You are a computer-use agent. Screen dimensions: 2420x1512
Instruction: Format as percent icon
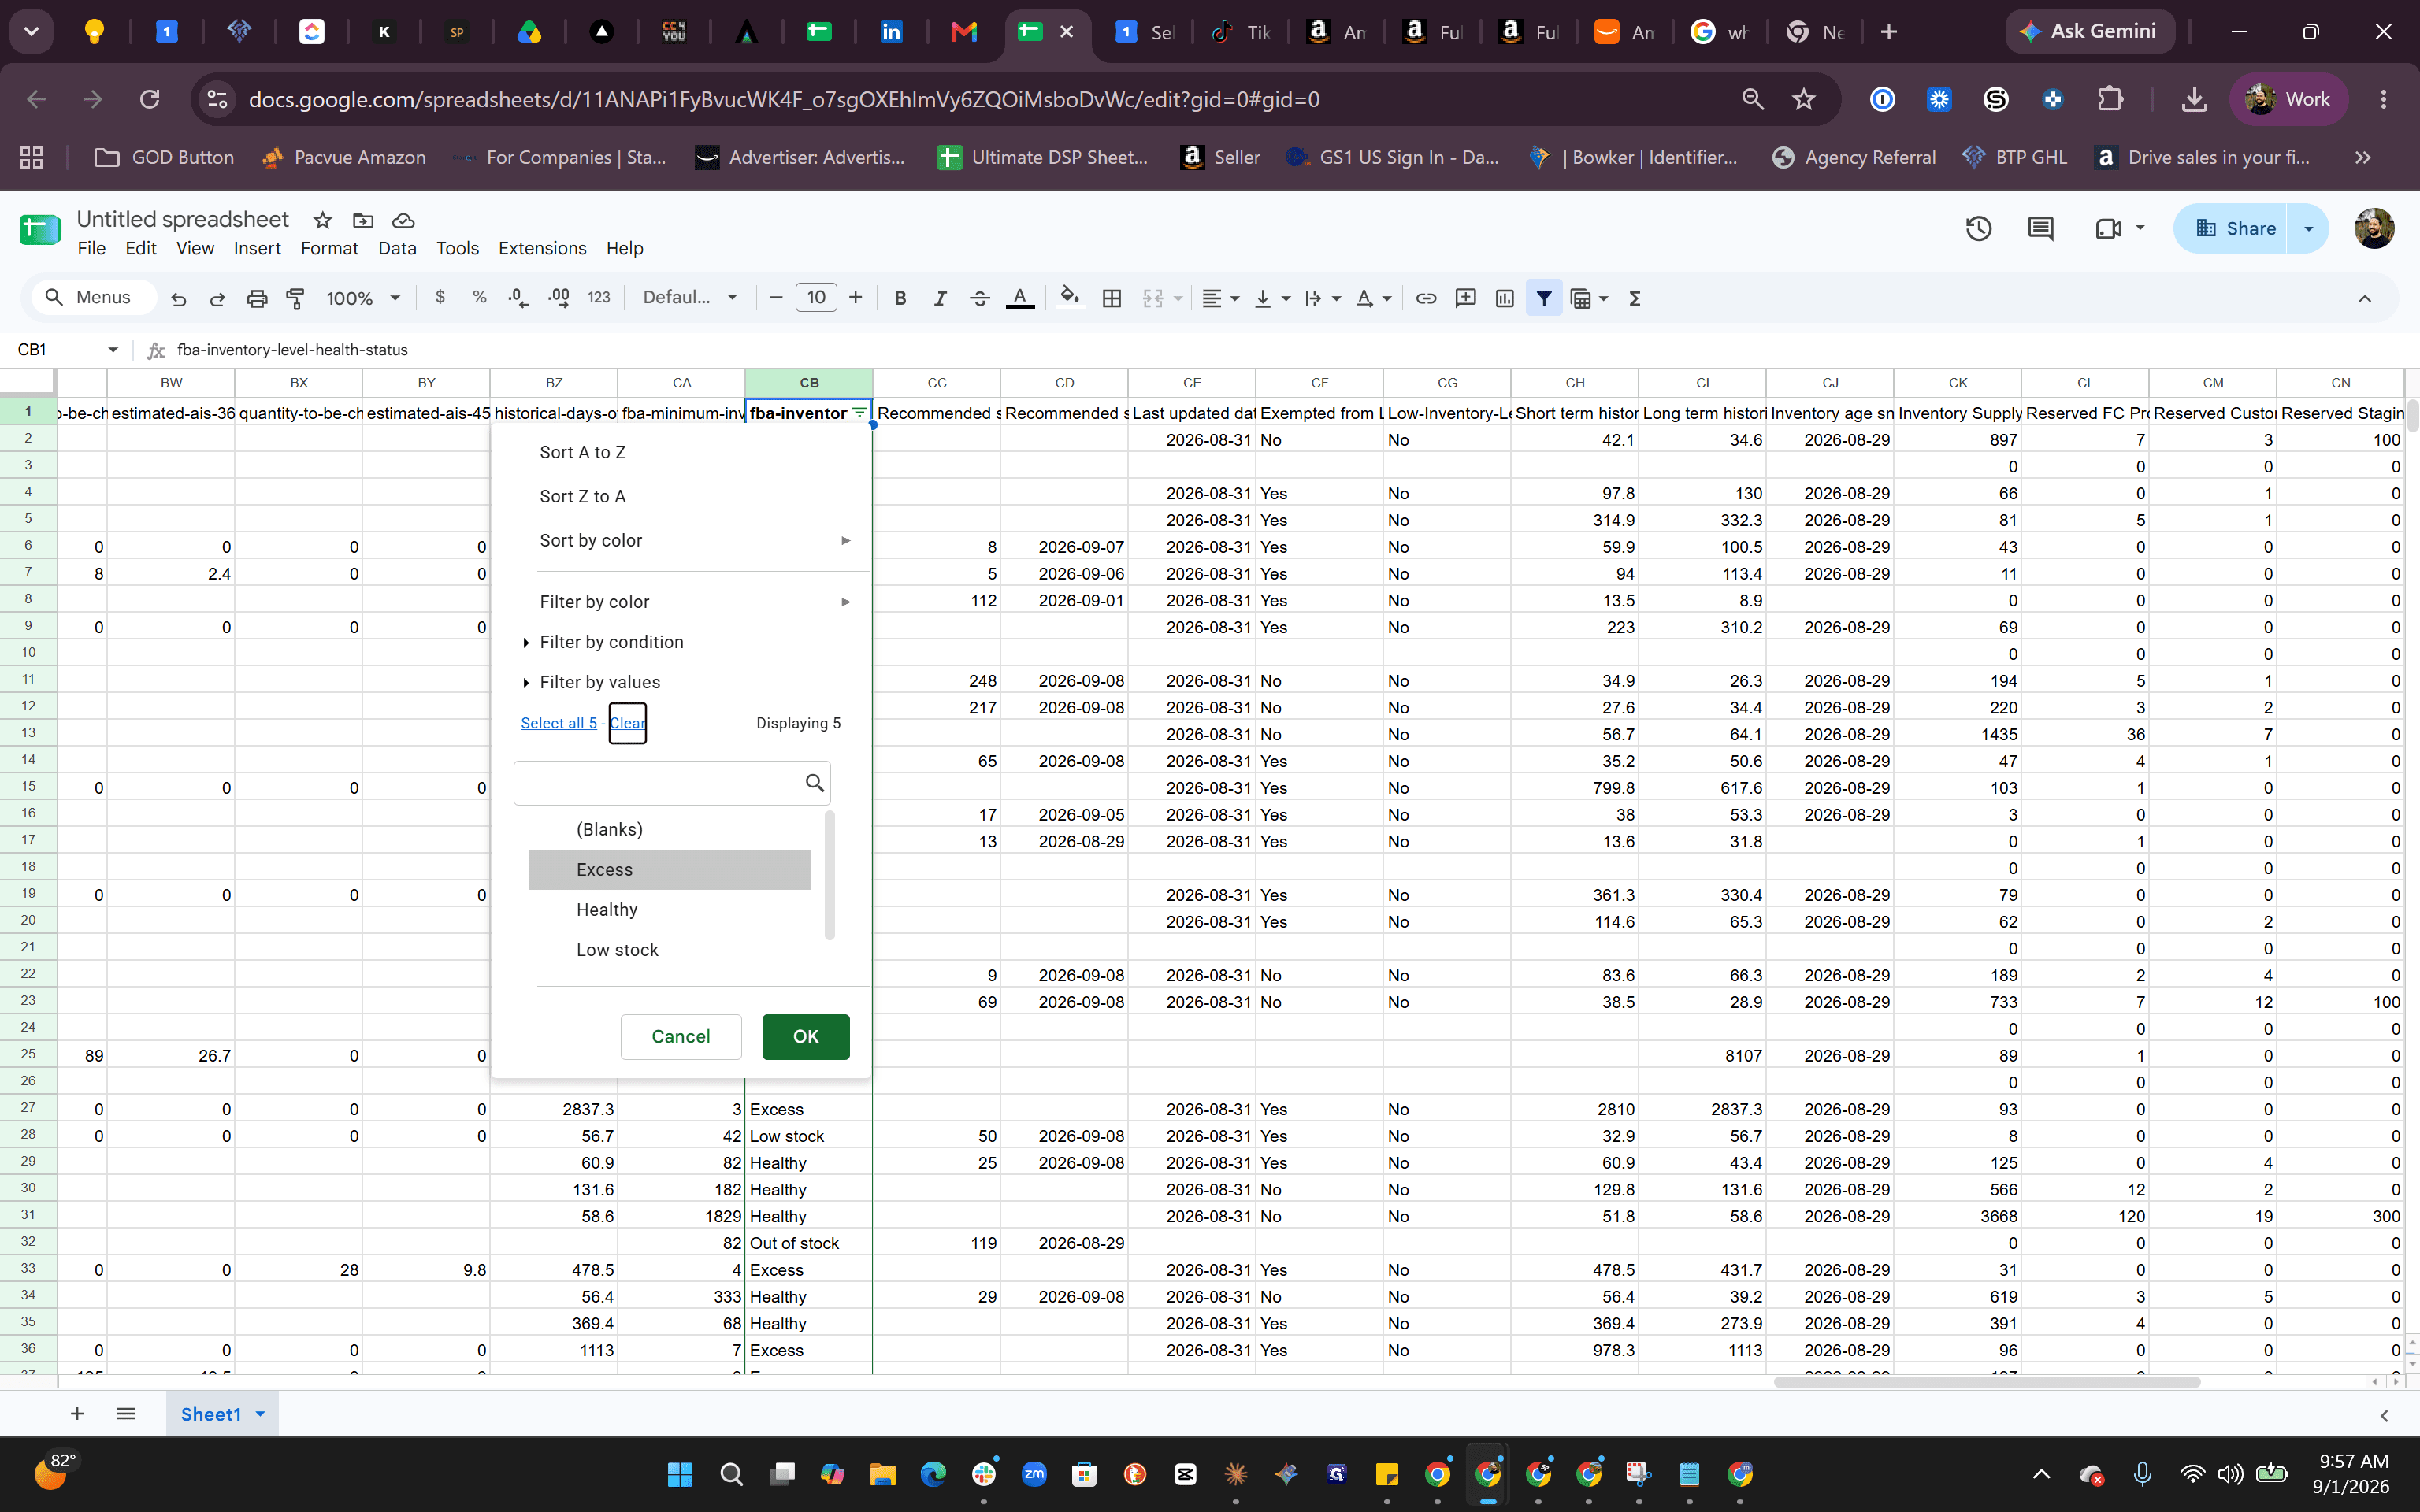479,298
